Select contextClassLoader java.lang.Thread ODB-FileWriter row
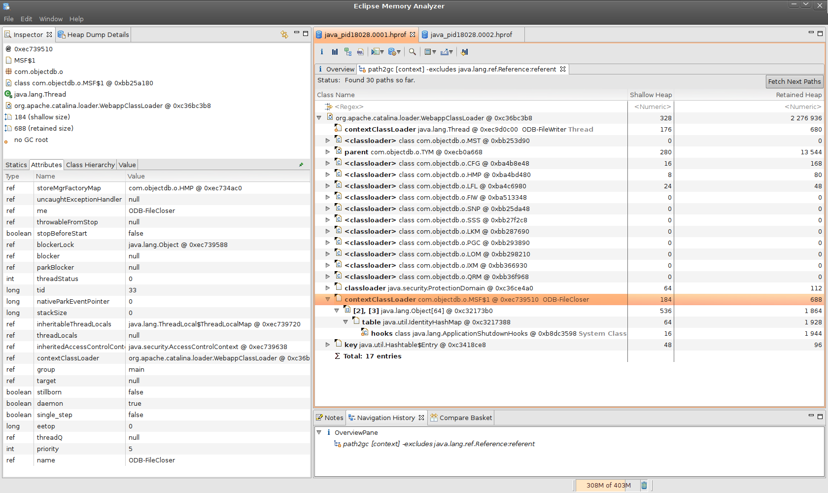 point(569,129)
